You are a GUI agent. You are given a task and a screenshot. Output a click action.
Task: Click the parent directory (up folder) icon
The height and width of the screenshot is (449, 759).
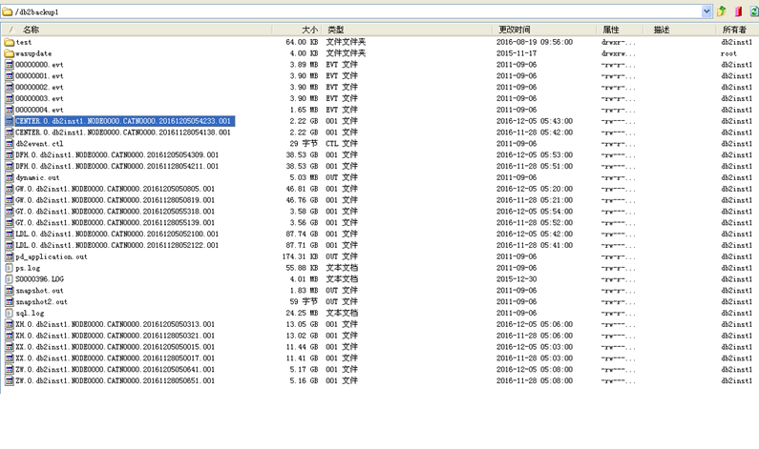722,11
